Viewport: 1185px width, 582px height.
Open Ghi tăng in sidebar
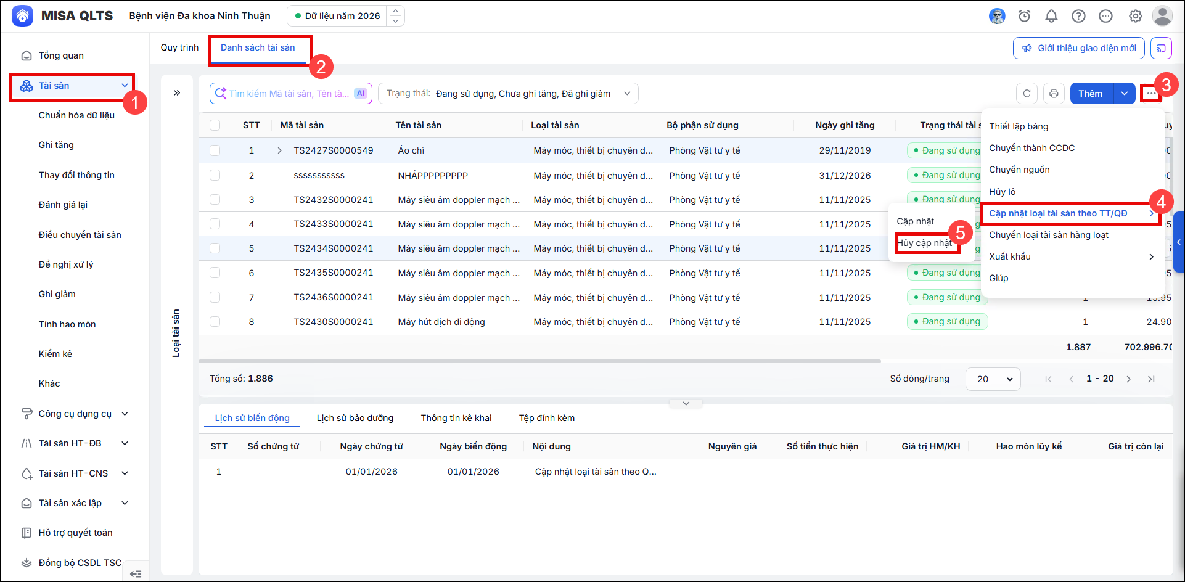click(56, 145)
